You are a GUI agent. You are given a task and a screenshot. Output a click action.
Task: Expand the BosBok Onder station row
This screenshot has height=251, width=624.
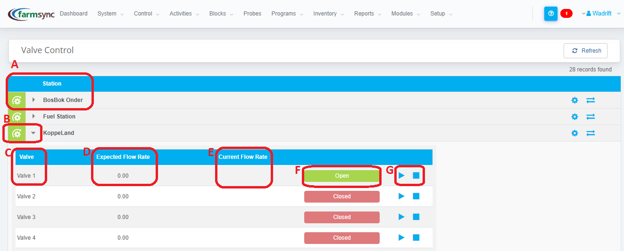click(33, 100)
